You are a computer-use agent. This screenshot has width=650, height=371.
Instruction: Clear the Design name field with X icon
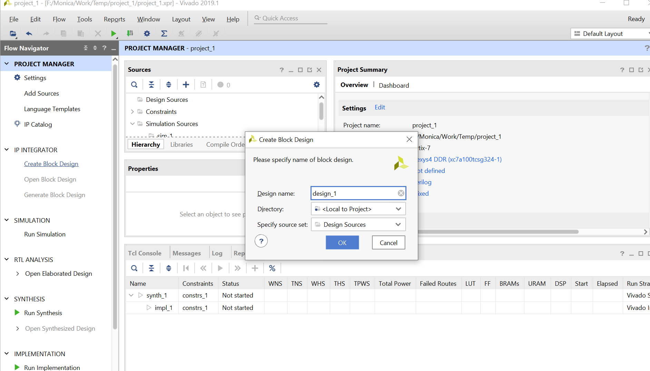click(x=401, y=193)
